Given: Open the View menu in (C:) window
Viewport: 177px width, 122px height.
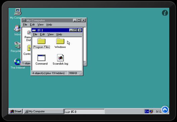Looking at the screenshot, I should [x=51, y=34].
